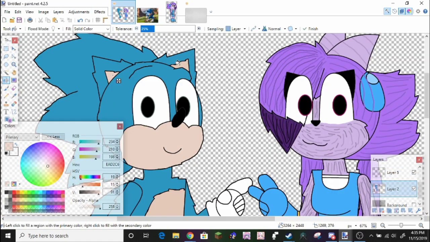Open the File menu
The width and height of the screenshot is (430, 242).
click(7, 12)
